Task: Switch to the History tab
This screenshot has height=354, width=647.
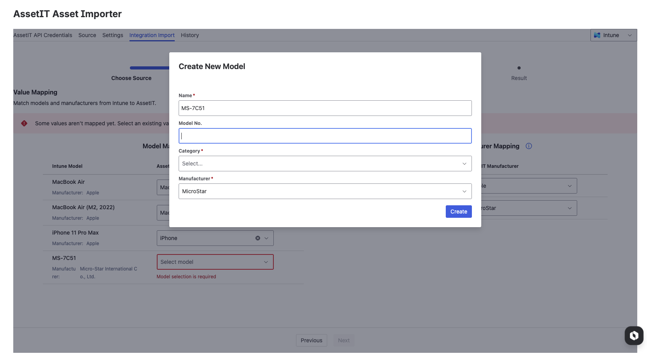Action: point(190,35)
